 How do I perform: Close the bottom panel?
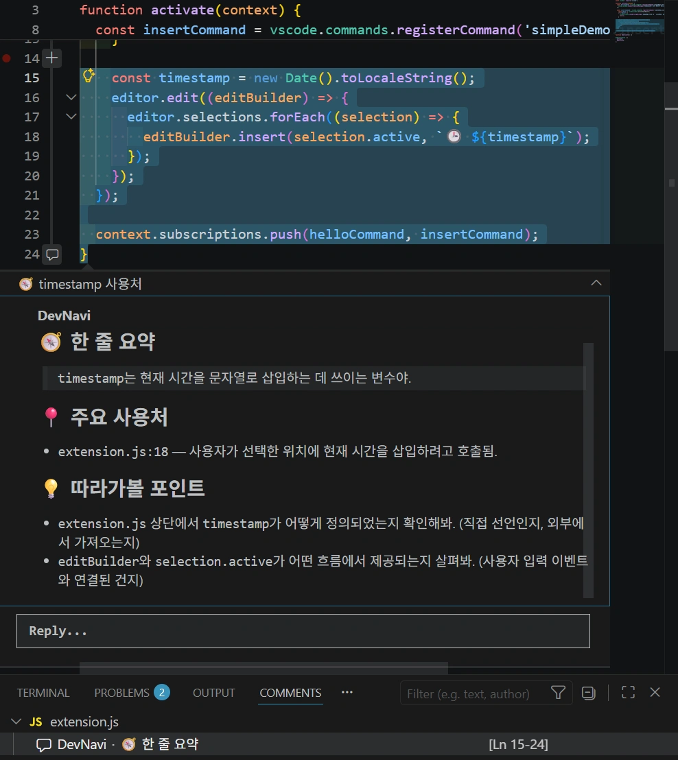655,692
